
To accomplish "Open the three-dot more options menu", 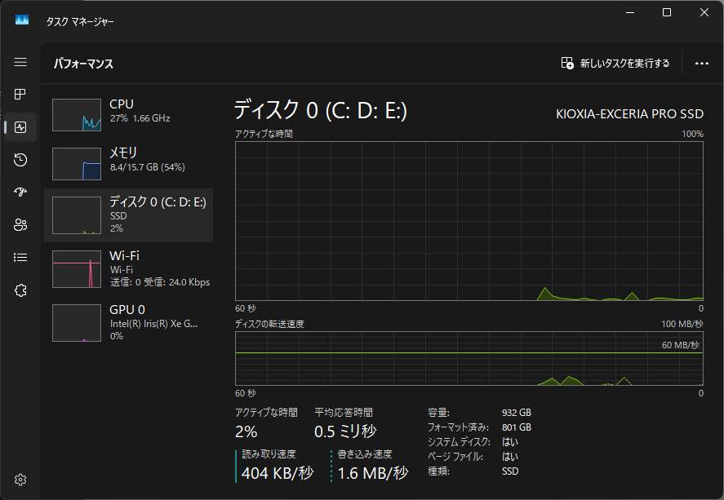I will (x=700, y=62).
